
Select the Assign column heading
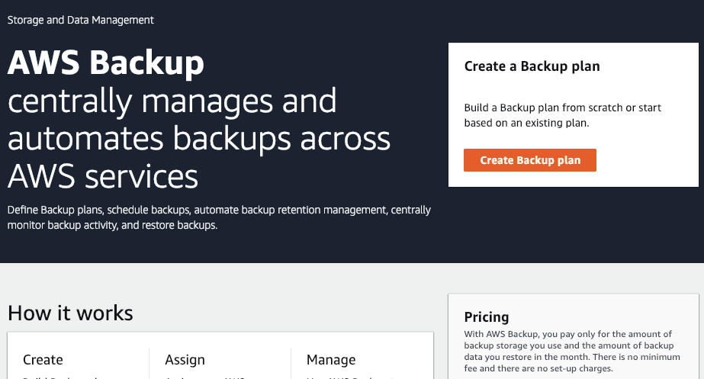pyautogui.click(x=185, y=360)
